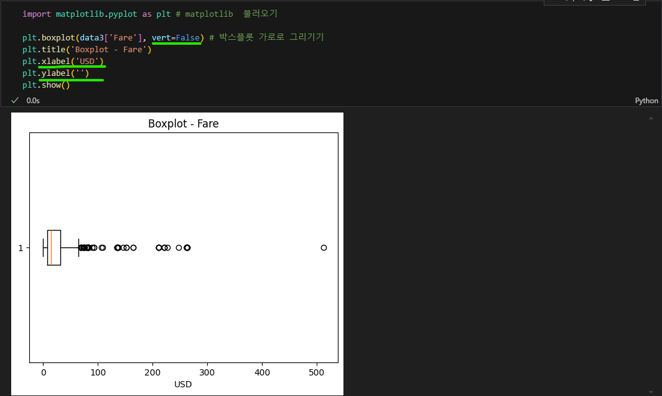Click the USD x-axis label in plot
This screenshot has height=396, width=662.
(183, 384)
